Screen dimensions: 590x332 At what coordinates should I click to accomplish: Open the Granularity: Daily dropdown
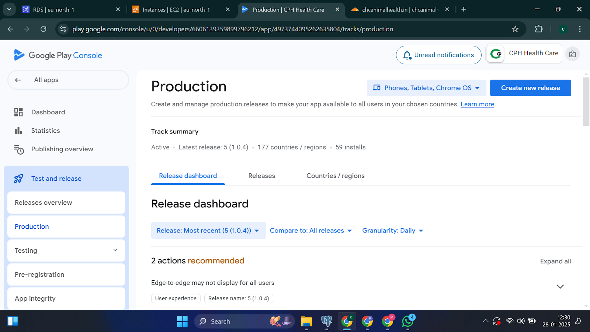pyautogui.click(x=392, y=231)
